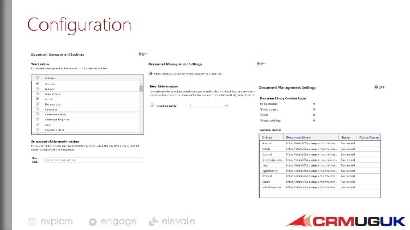Image resolution: width=410 pixels, height=230 pixels.
Task: Click the Select entities heading
Action: 40,64
